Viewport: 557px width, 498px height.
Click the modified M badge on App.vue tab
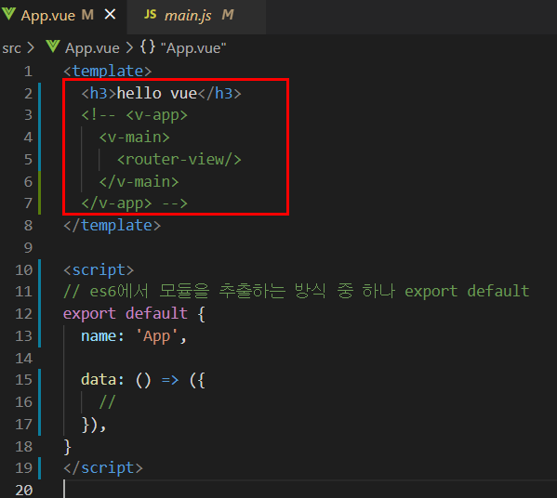click(87, 15)
